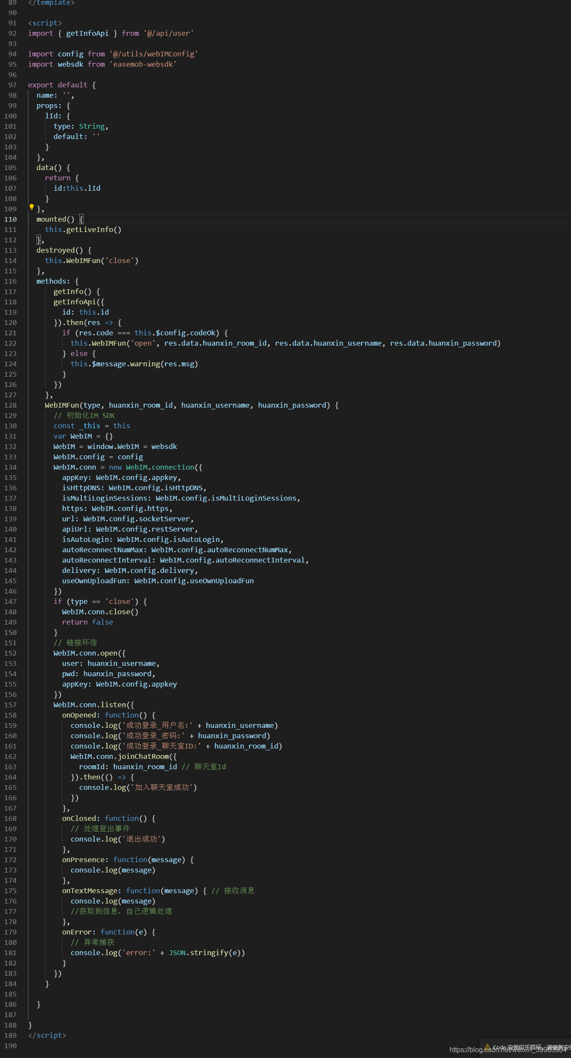Click 'var WebIM = {}' declaration
The image size is (571, 1058).
click(83, 436)
